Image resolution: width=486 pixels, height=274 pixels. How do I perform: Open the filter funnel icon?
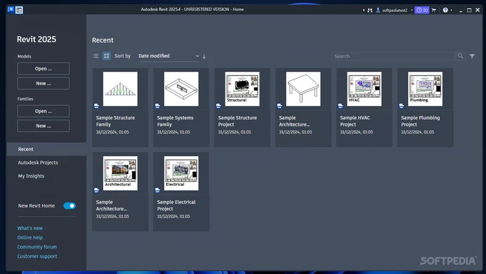click(x=472, y=56)
